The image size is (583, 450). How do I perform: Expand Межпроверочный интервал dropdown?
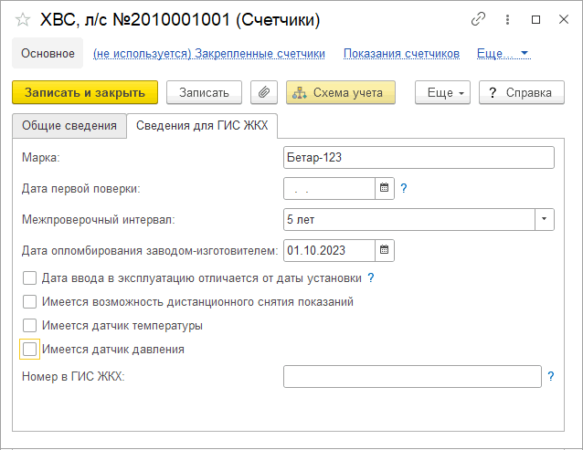[545, 219]
